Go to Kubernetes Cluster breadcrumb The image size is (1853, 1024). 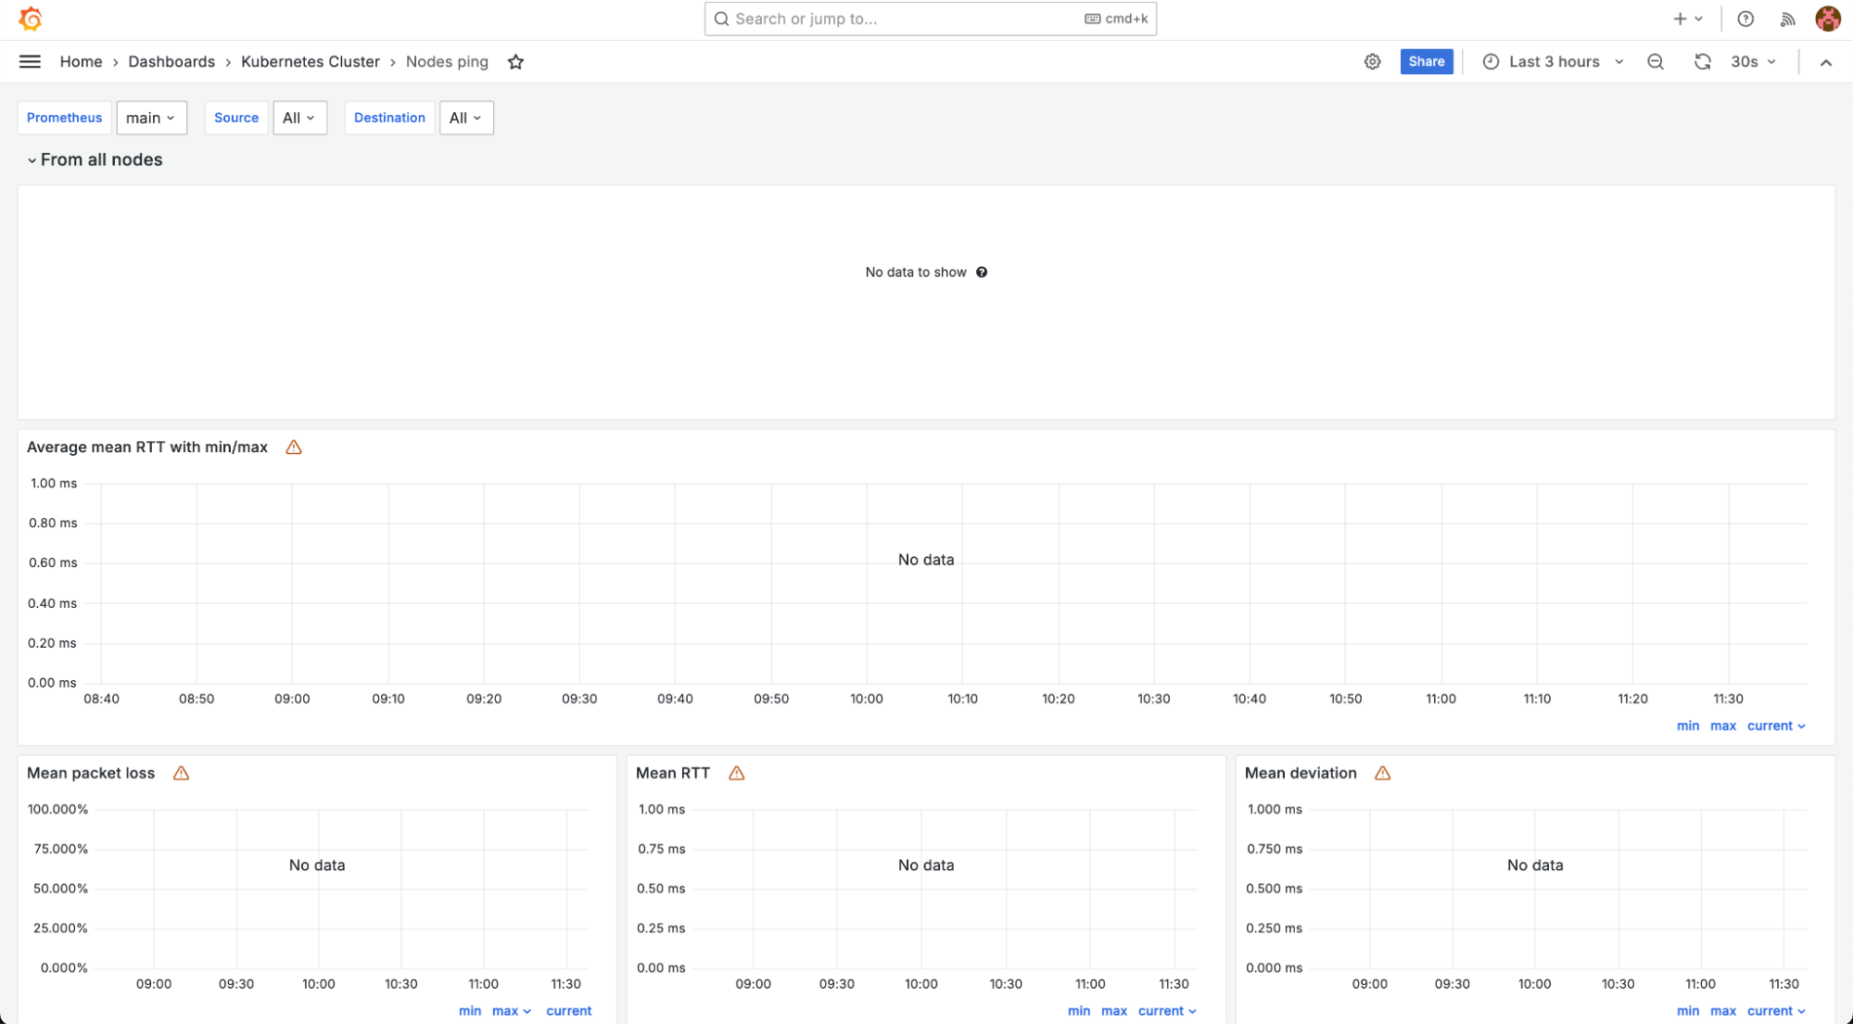pyautogui.click(x=310, y=61)
